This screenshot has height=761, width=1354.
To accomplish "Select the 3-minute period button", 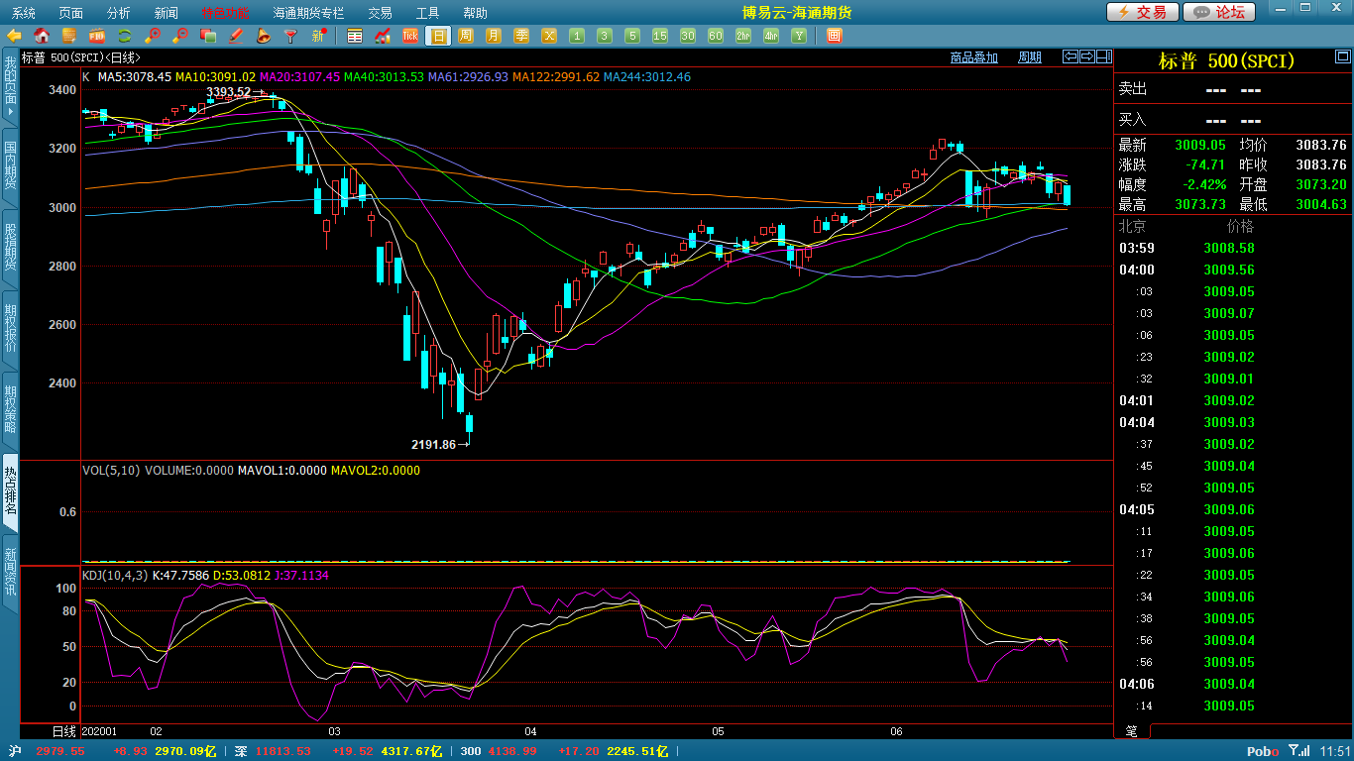I will click(605, 36).
